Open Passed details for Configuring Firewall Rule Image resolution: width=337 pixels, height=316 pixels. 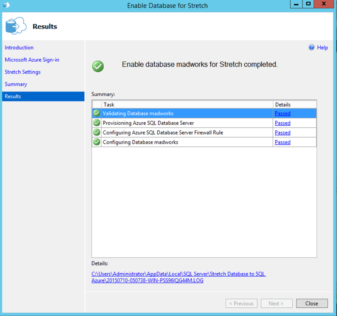(283, 133)
